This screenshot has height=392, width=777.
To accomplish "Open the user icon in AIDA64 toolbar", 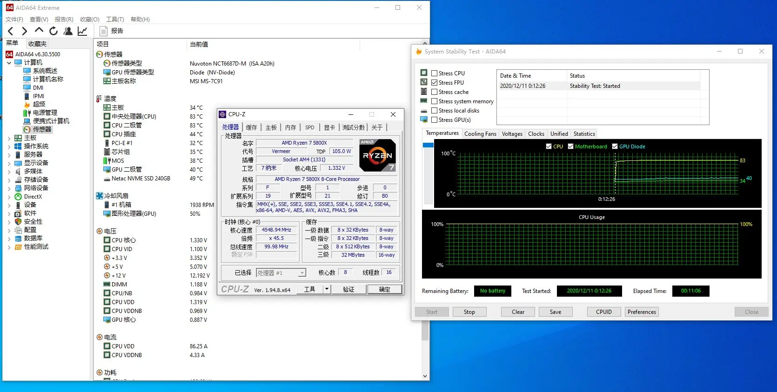I will 68,31.
